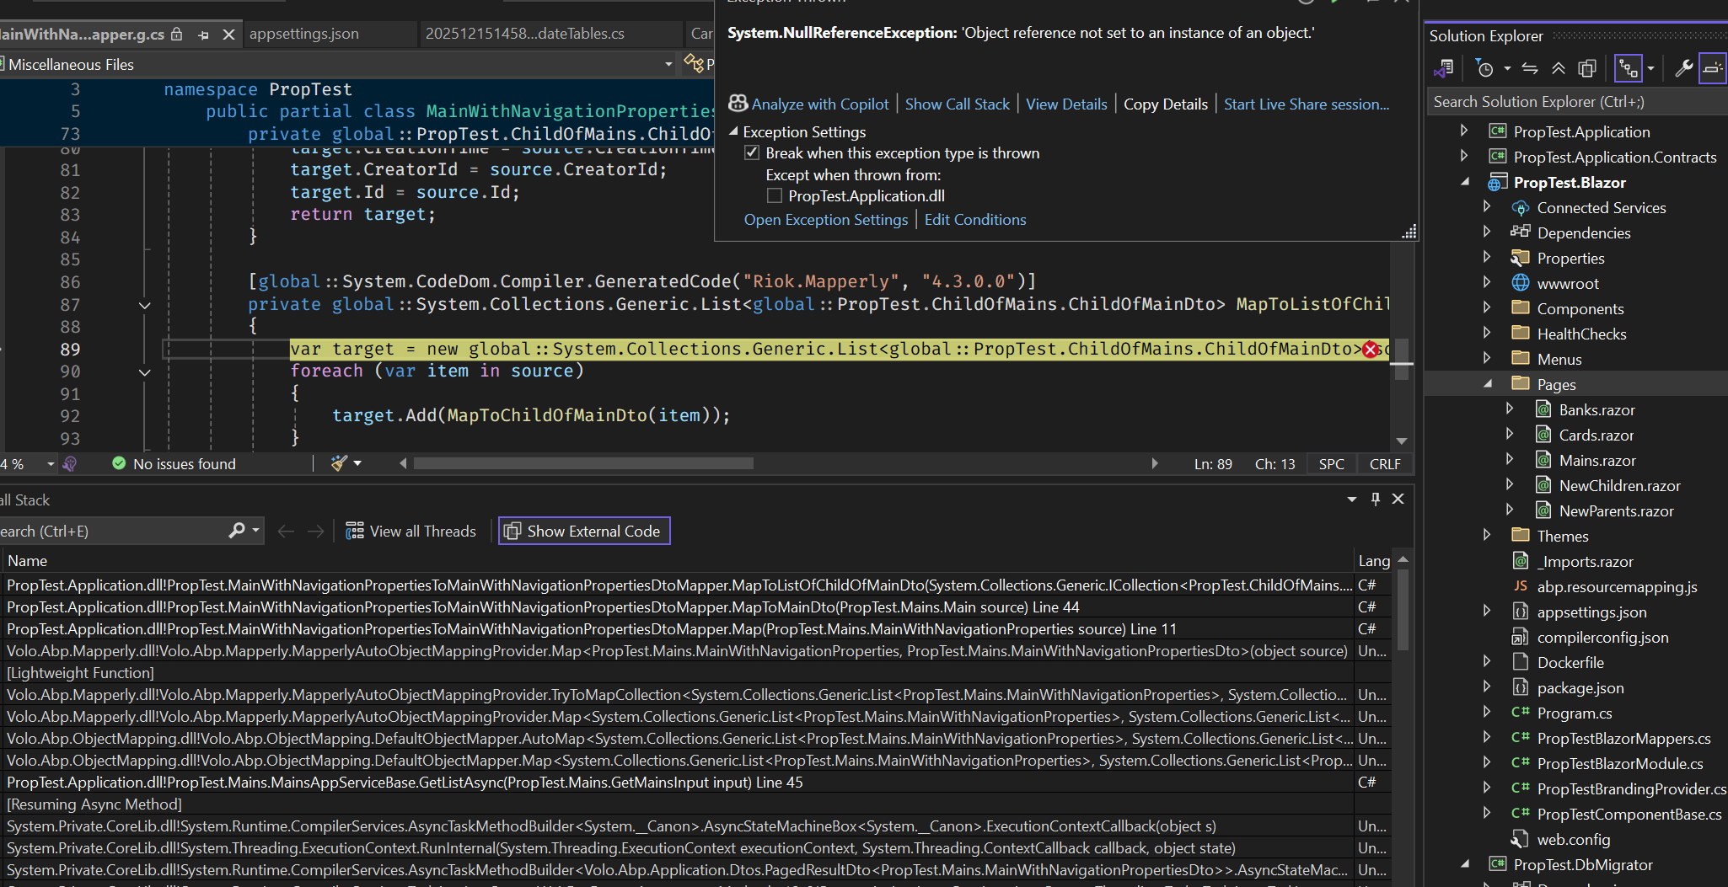The height and width of the screenshot is (887, 1728).
Task: Open the 202512151458...dateTables.cs tab
Action: point(524,34)
